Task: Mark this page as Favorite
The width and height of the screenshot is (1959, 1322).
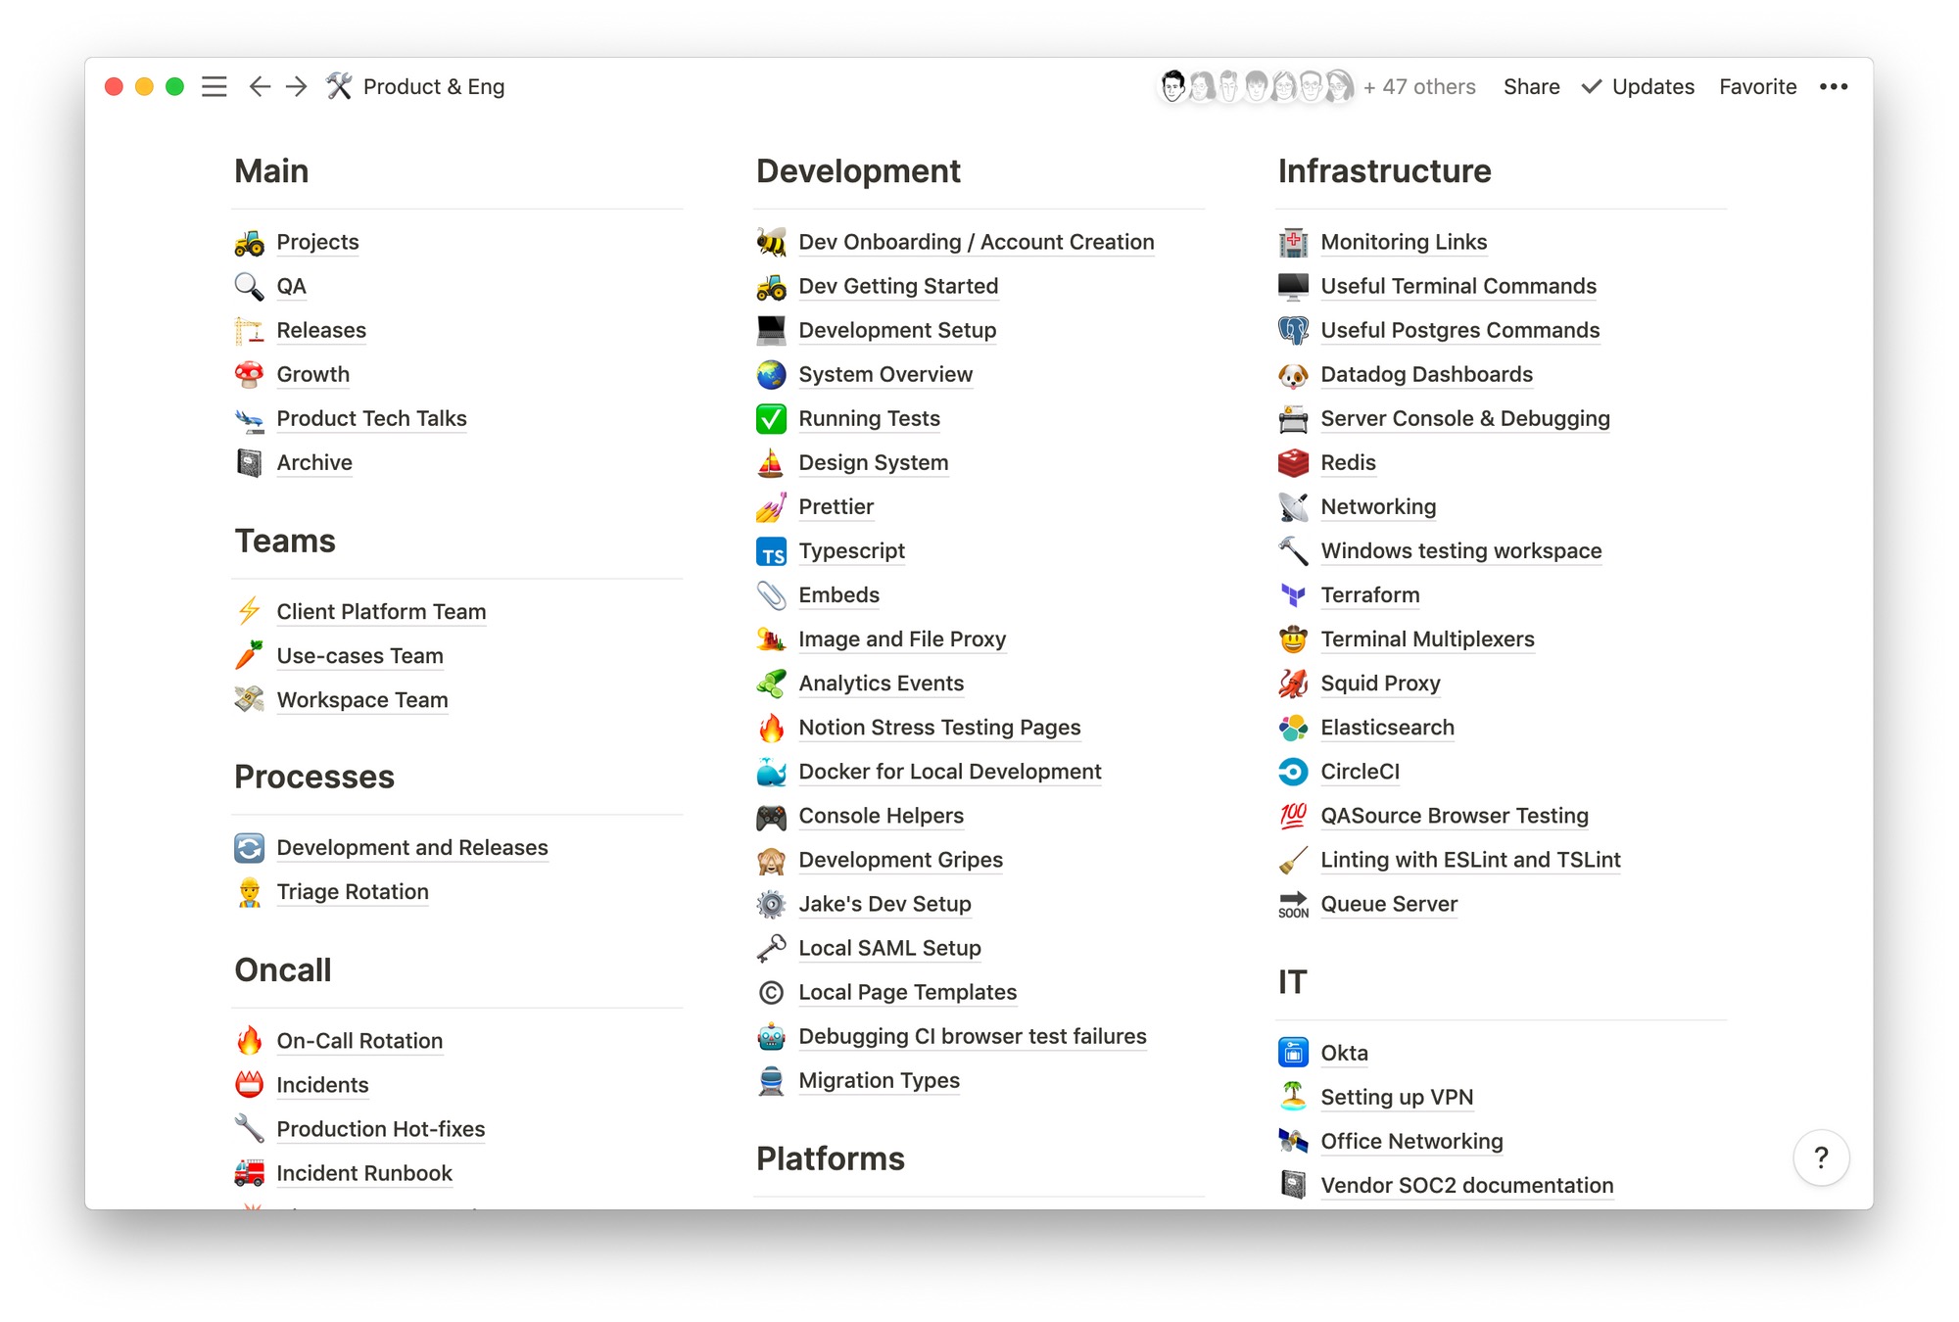Action: (1758, 87)
